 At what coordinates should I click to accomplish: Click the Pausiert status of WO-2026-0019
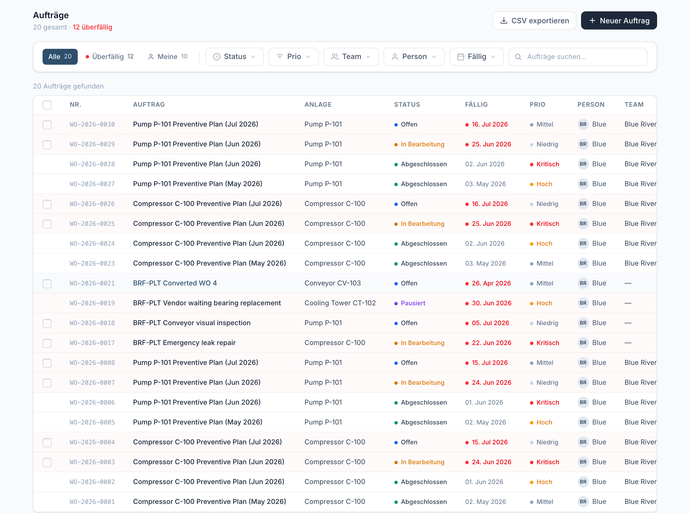tap(410, 303)
